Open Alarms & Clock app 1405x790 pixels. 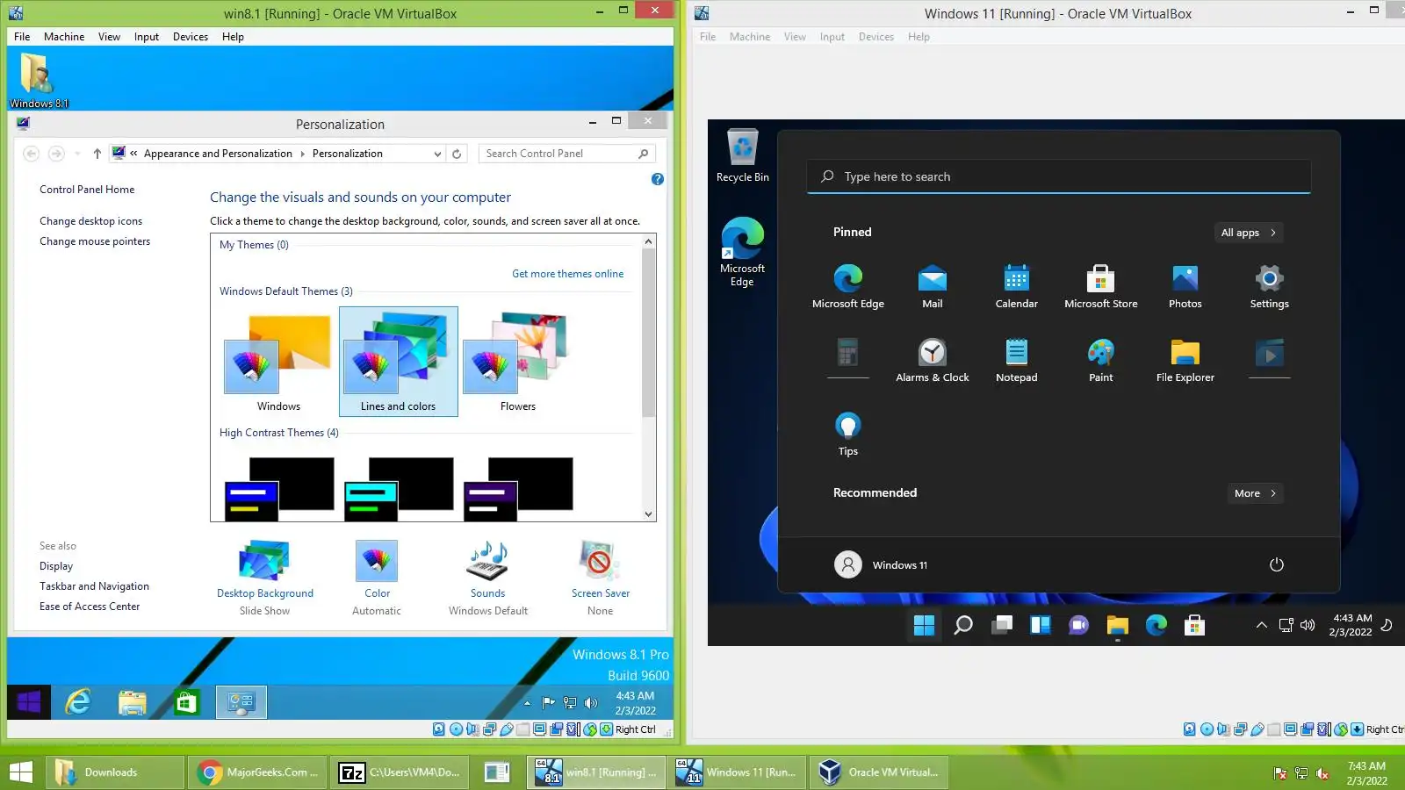pyautogui.click(x=932, y=361)
